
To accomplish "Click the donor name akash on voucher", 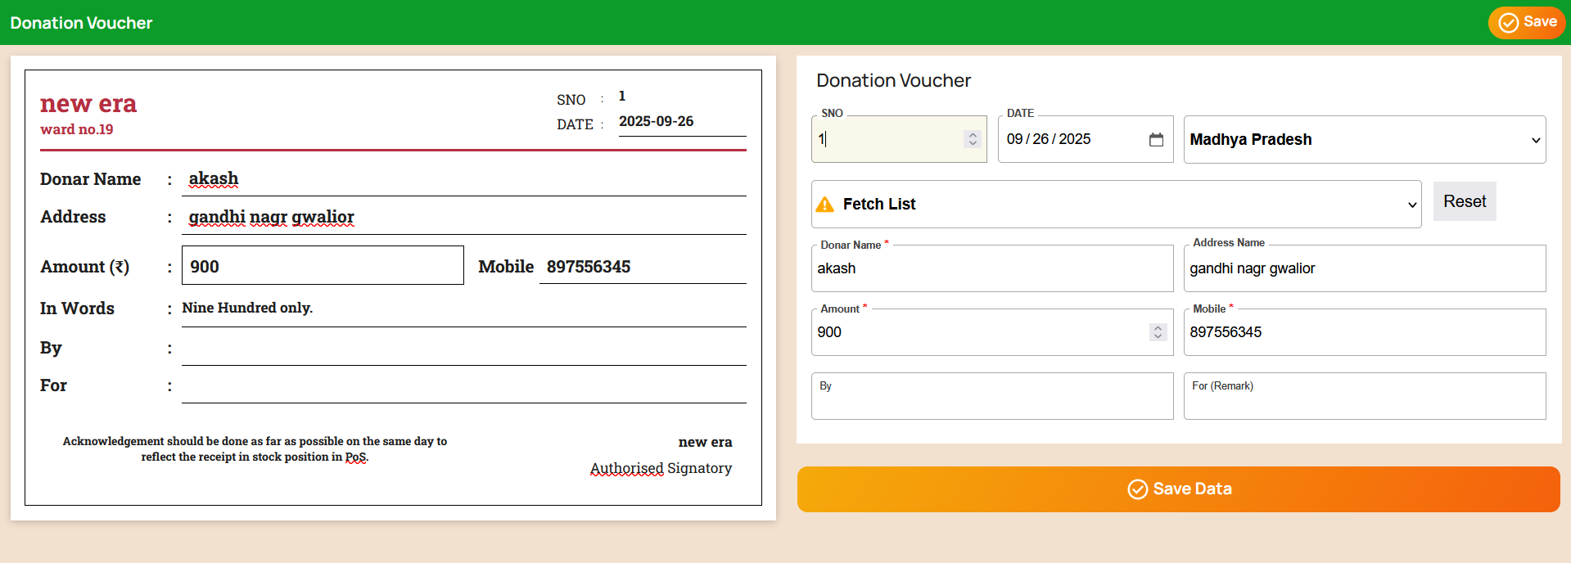I will tap(214, 178).
